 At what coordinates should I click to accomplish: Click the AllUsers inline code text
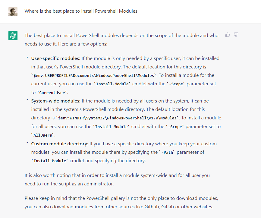43,135
